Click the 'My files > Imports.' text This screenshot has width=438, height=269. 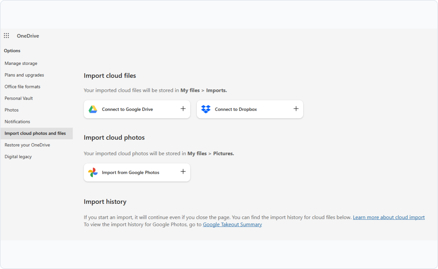tap(204, 90)
